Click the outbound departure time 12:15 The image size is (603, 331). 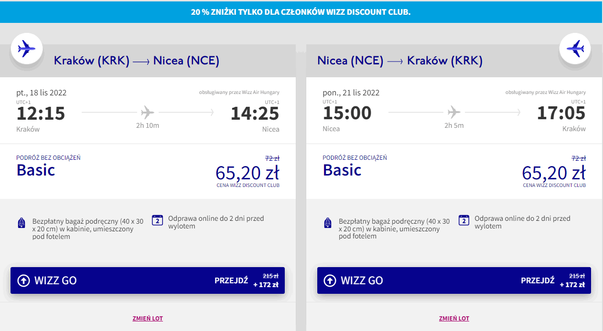click(x=41, y=114)
